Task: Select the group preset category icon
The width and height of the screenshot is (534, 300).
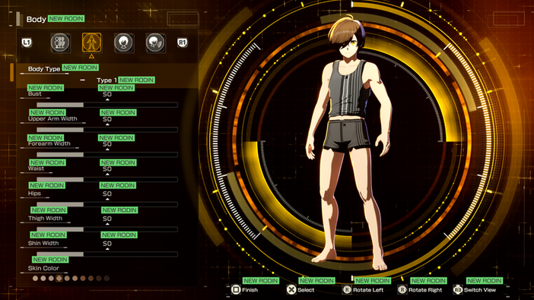Action: pos(60,43)
